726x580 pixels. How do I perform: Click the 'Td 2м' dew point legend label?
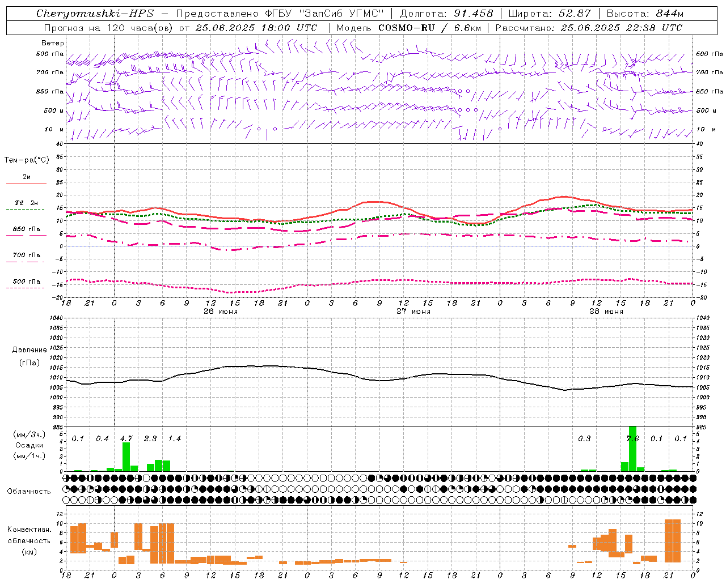pyautogui.click(x=27, y=203)
